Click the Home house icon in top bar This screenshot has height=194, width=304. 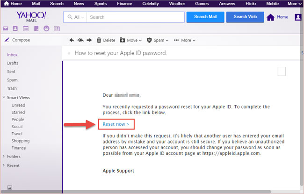point(7,3)
